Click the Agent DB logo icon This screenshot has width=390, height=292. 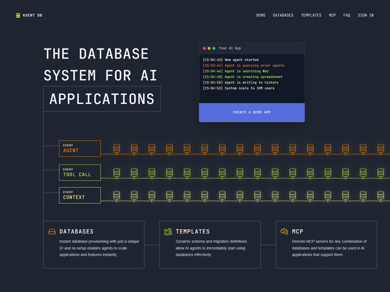point(18,16)
